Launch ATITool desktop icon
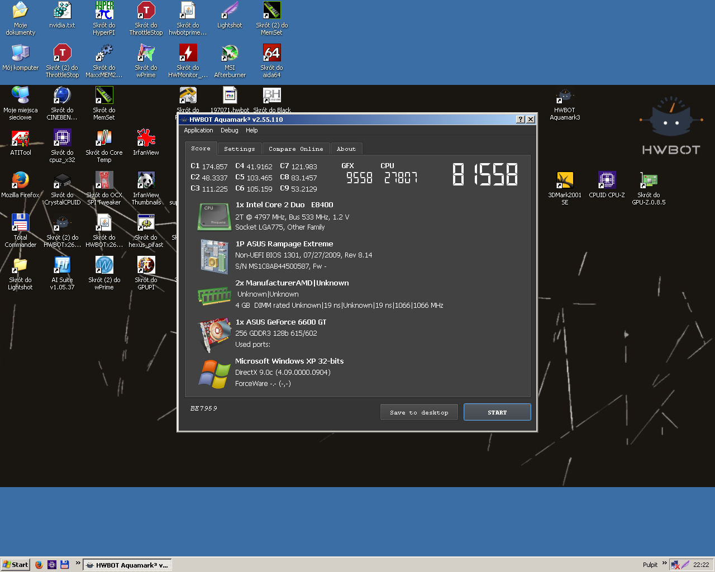The image size is (715, 572). click(x=21, y=142)
